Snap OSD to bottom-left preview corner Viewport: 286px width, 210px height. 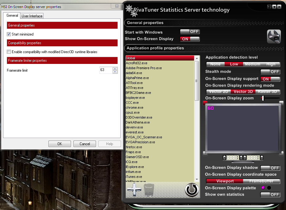[x=205, y=153]
